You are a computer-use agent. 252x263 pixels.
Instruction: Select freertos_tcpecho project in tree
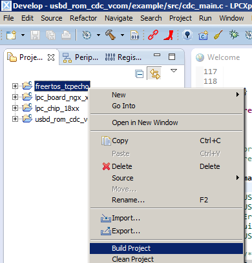tap(62, 86)
